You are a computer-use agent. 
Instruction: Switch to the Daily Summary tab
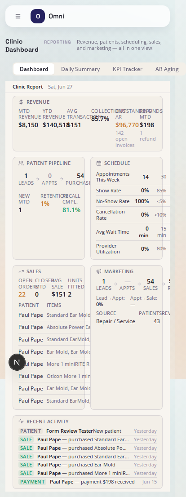pyautogui.click(x=80, y=69)
